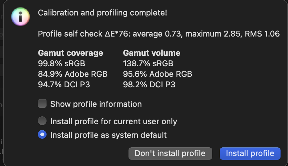The image size is (288, 166).
Task: Choose Install profile as system default radio
Action: (42, 135)
